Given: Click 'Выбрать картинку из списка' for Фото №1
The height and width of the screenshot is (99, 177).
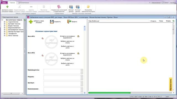Looking at the screenshot, I should pos(67,42).
